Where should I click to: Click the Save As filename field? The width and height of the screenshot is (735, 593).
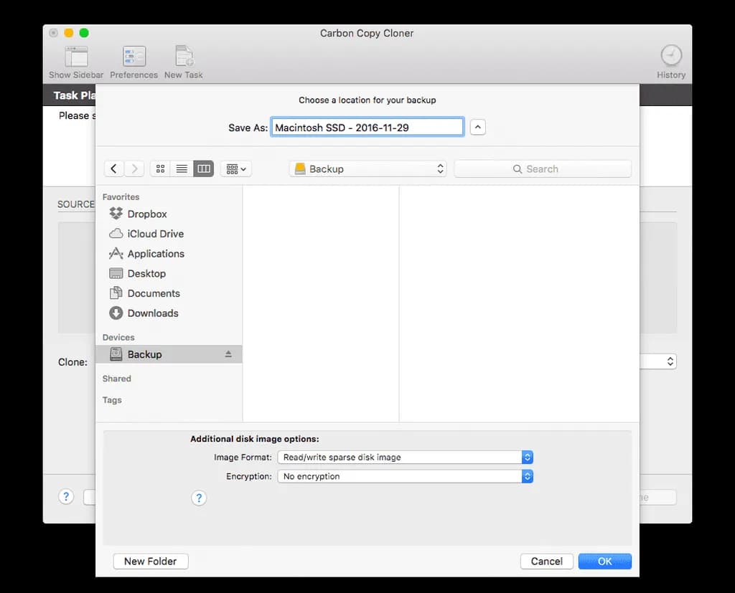tap(367, 127)
